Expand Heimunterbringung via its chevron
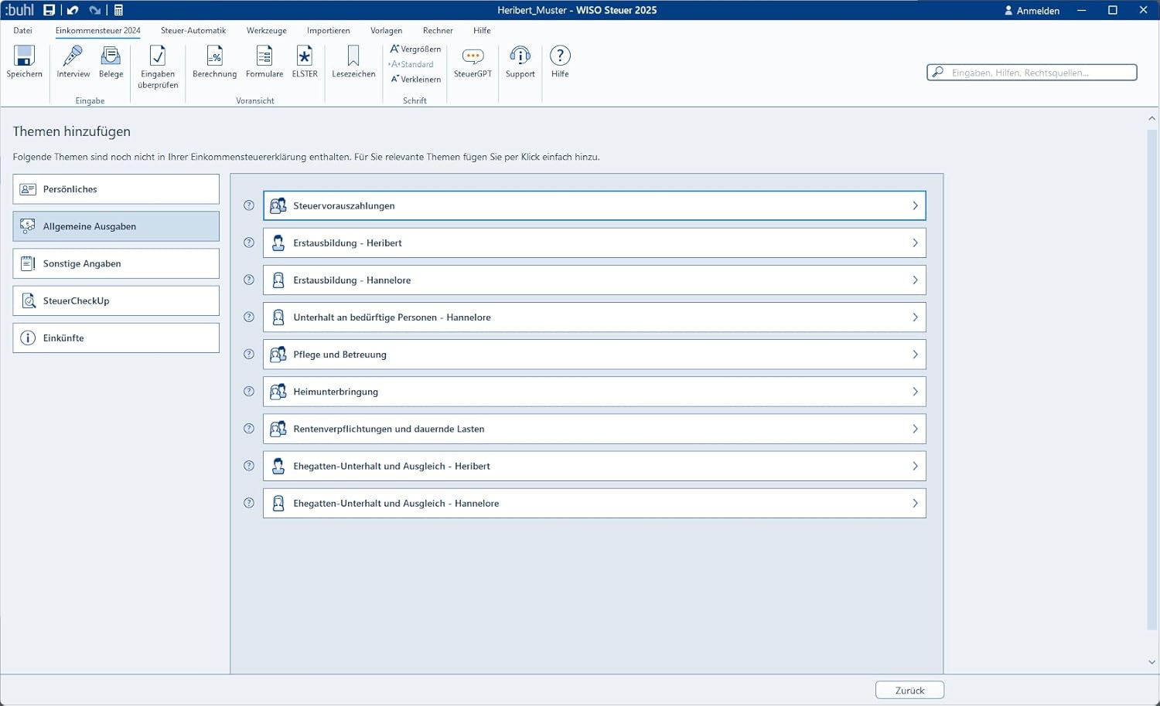Viewport: 1160px width, 706px height. (x=915, y=391)
